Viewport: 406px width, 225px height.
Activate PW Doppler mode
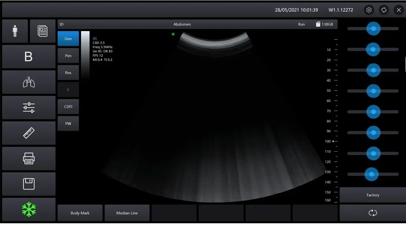(x=68, y=124)
